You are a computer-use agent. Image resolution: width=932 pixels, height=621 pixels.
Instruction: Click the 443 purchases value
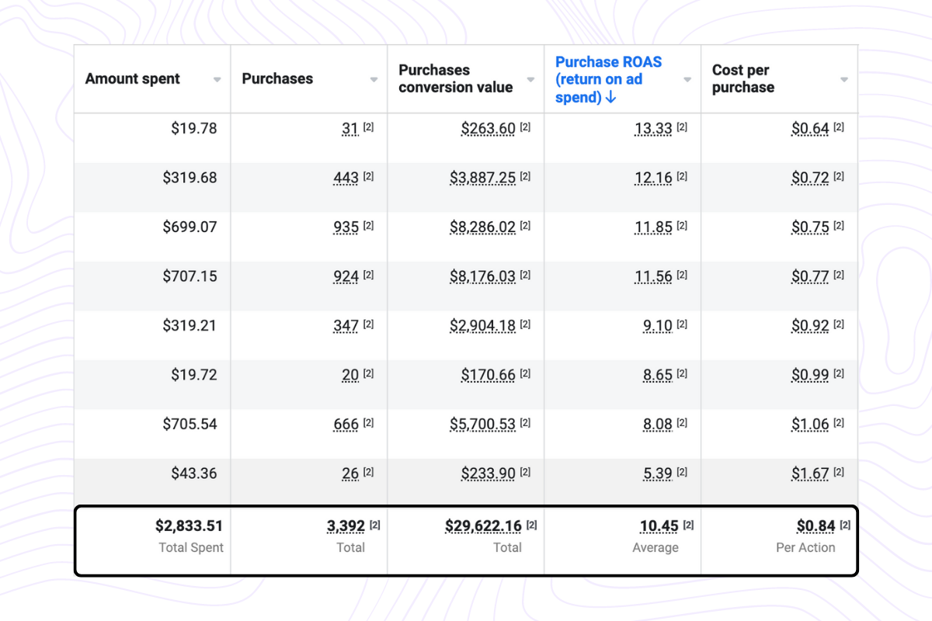coord(346,178)
